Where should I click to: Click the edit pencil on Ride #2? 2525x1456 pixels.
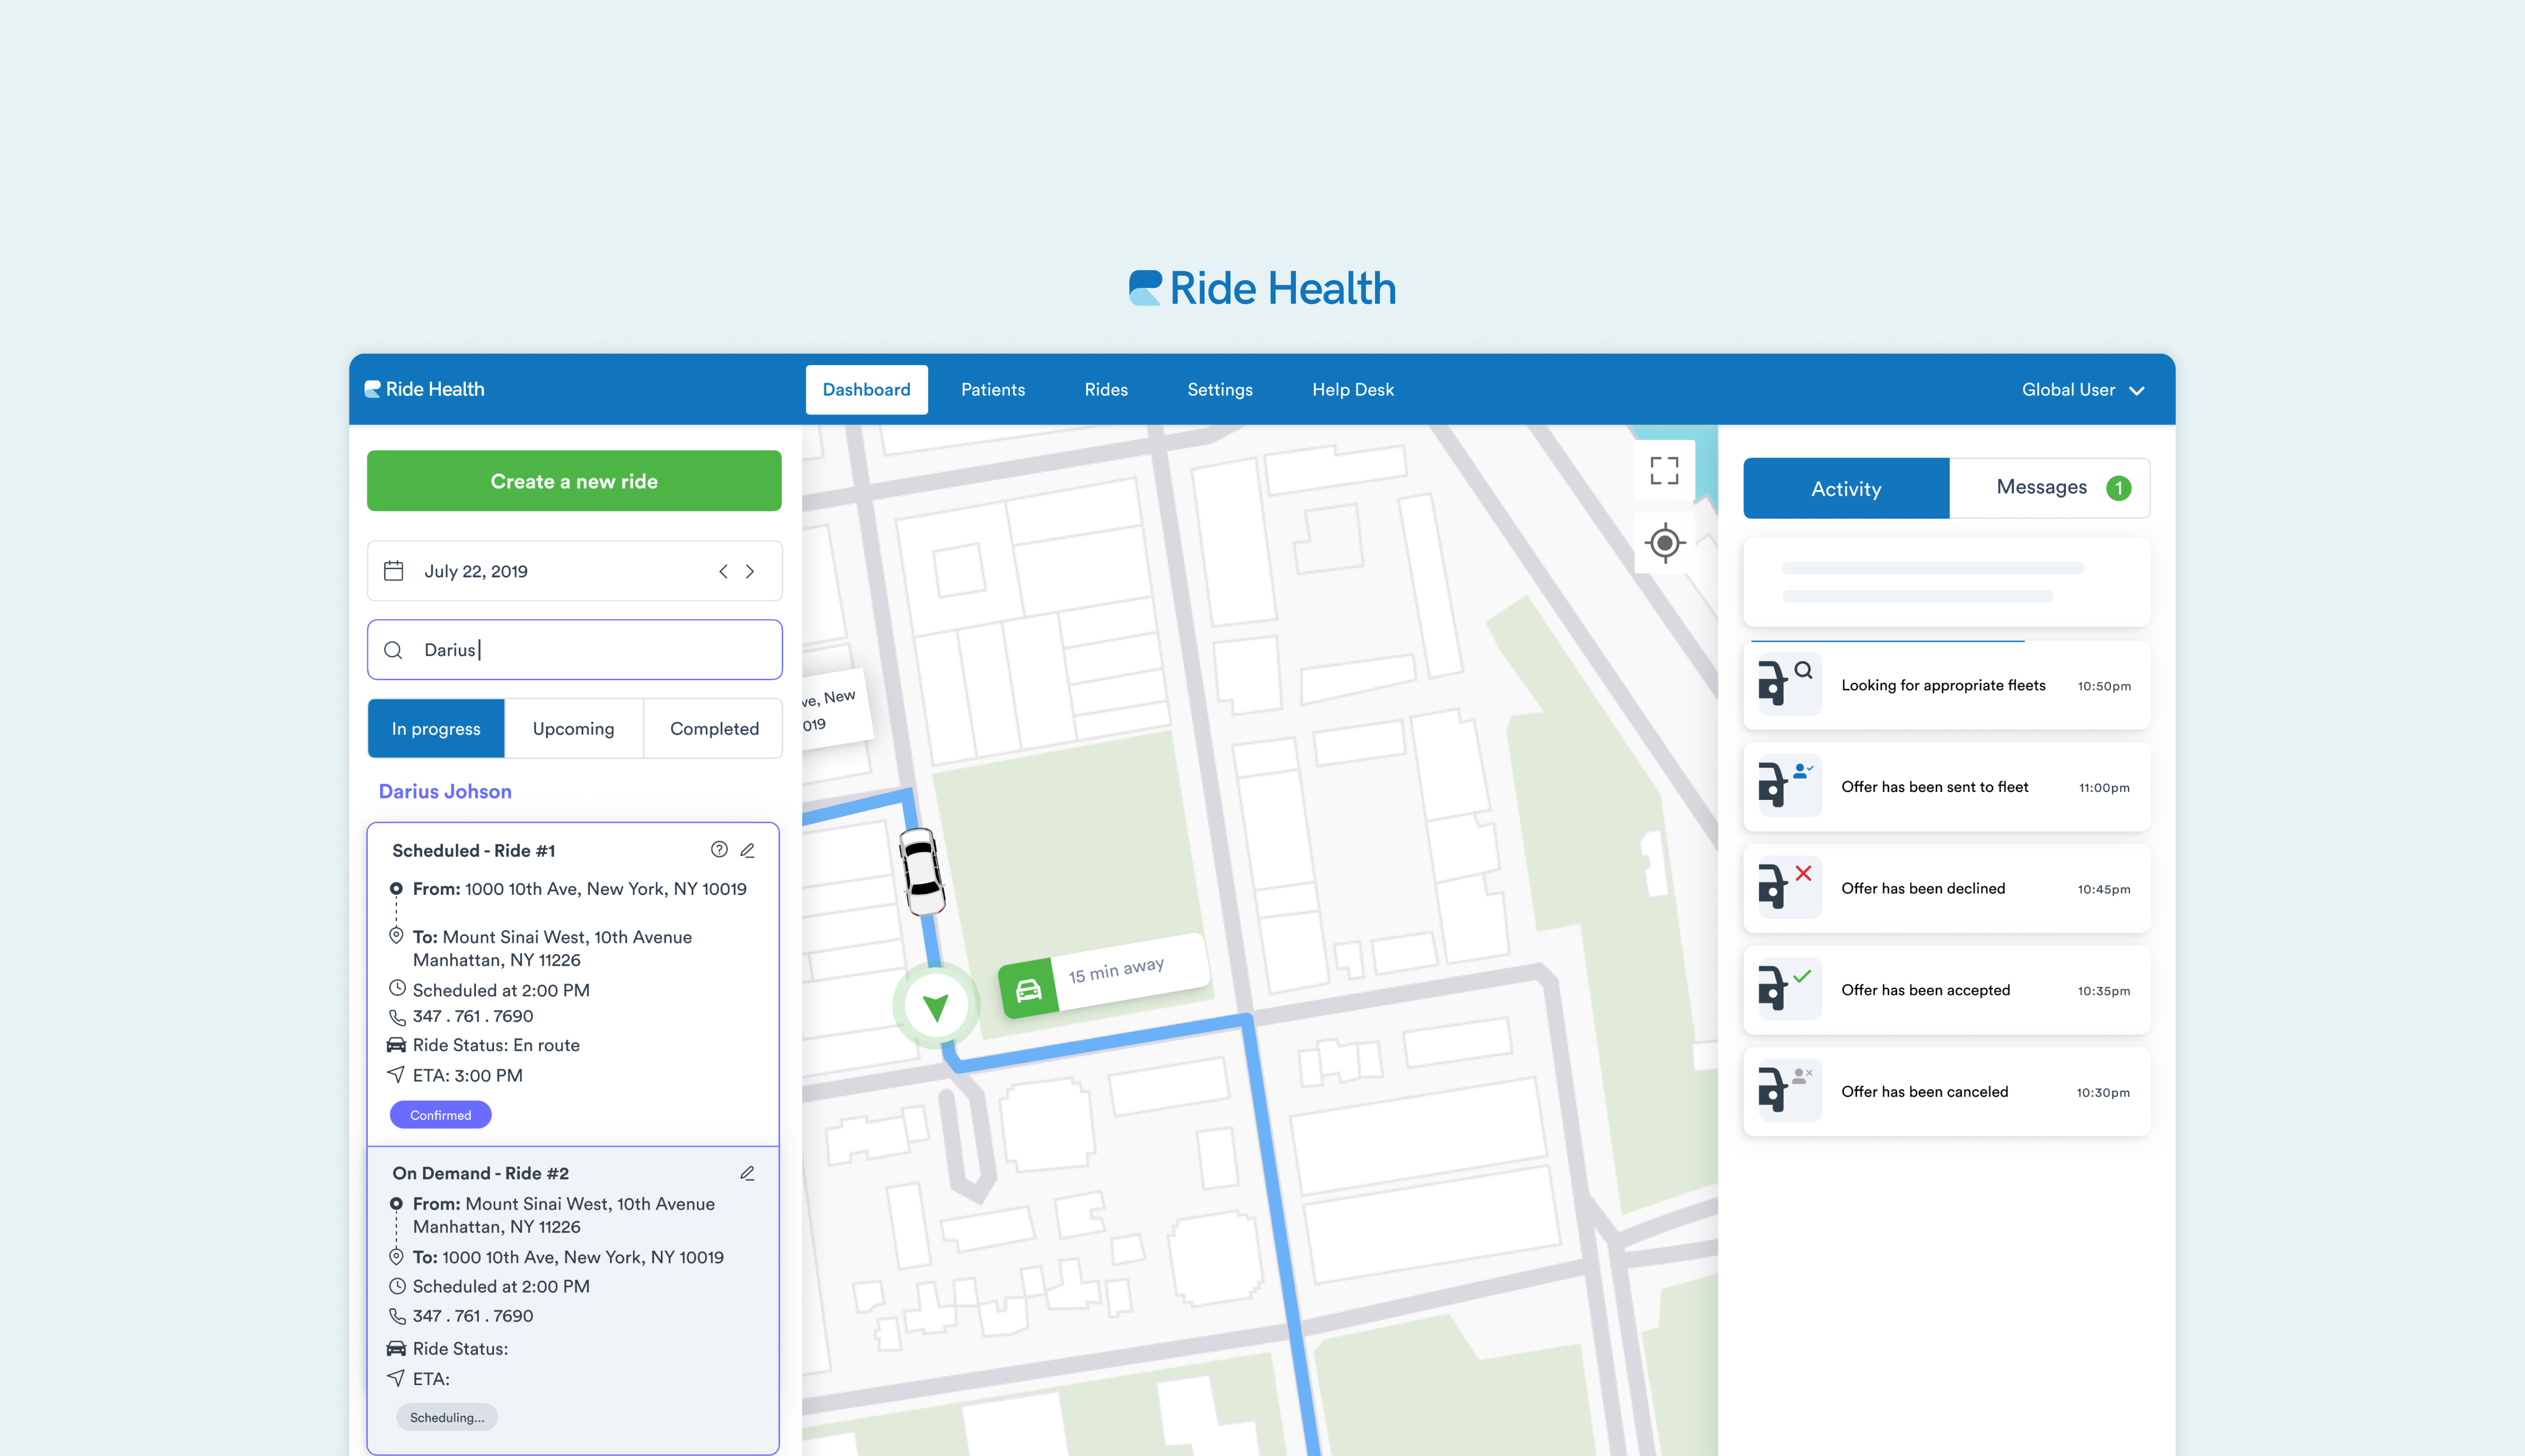click(x=747, y=1172)
